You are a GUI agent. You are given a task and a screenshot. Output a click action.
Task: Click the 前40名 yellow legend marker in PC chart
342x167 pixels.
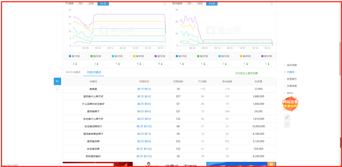click(x=134, y=56)
